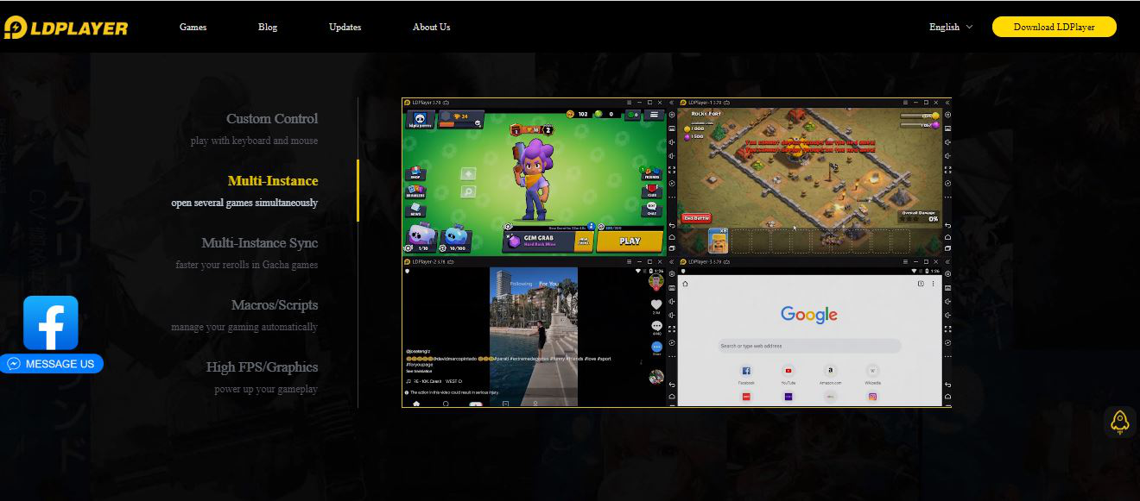
Task: Select the Custom Control feature tab
Action: [271, 119]
